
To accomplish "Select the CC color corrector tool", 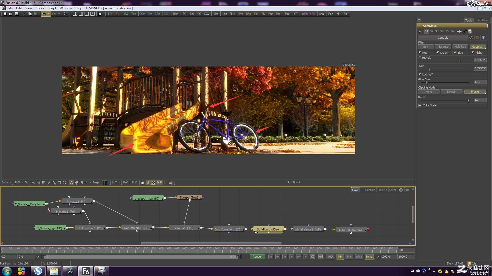I will [199, 14].
